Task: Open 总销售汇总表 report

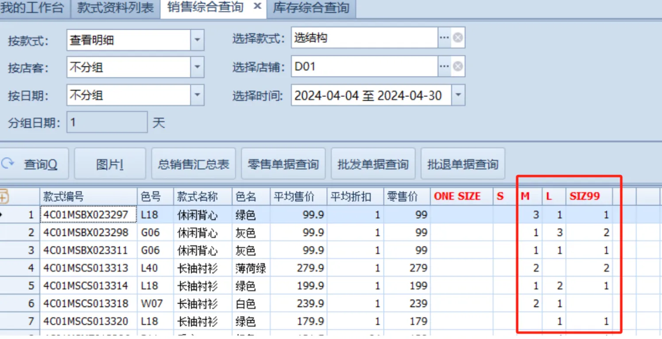Action: click(x=194, y=164)
